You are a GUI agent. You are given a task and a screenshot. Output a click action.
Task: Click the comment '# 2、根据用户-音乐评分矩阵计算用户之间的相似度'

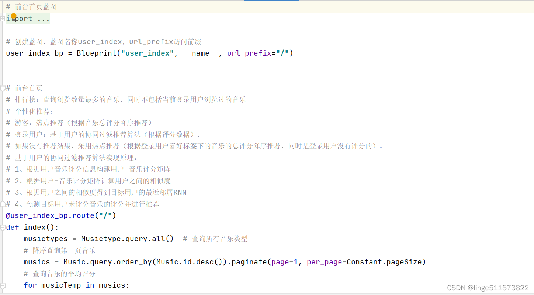[89, 181]
